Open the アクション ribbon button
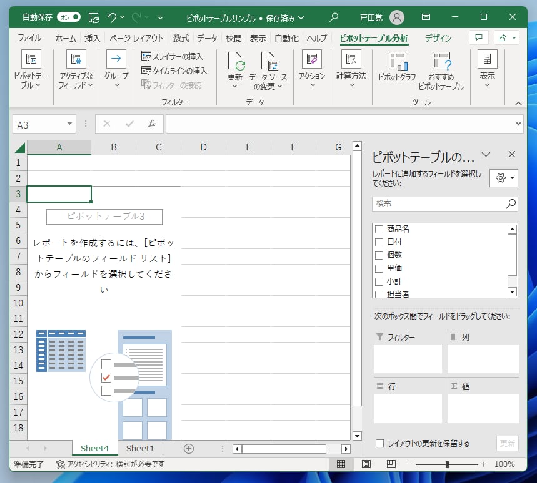This screenshot has height=483, width=537. [312, 69]
